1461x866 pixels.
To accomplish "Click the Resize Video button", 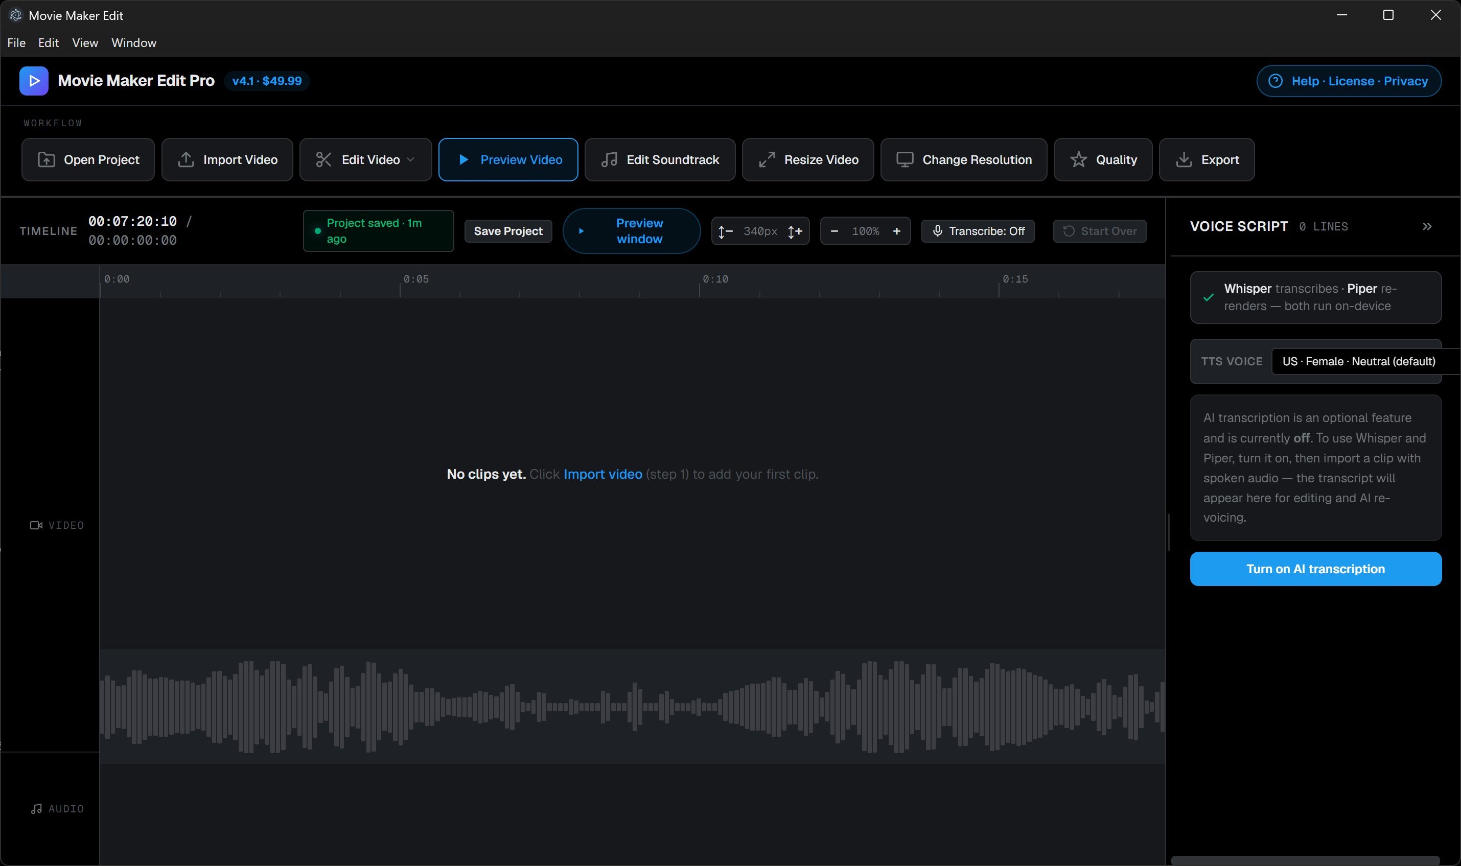I will 807,159.
